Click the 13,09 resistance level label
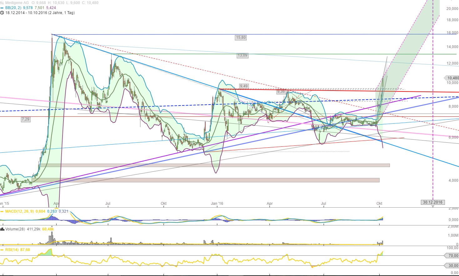459x276 pixels. [242, 55]
